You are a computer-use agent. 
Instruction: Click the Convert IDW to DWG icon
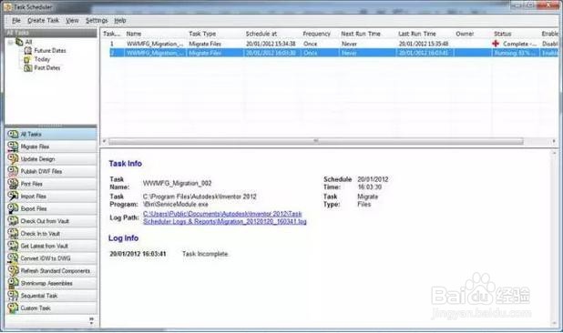pos(13,258)
